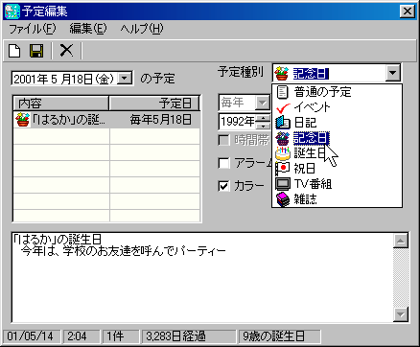Image resolution: width=420 pixels, height=347 pixels.
Task: Click status bar time 2:04
Action: coord(82,336)
